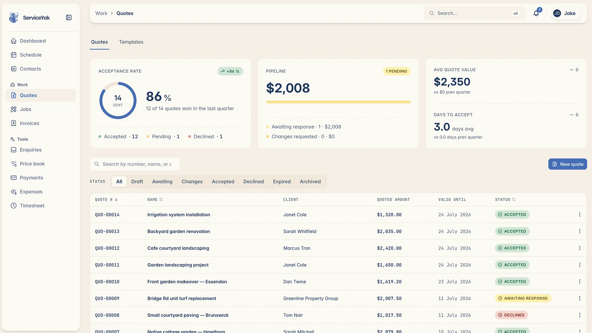Open Payments in sidebar
The image size is (592, 333).
pos(41,178)
